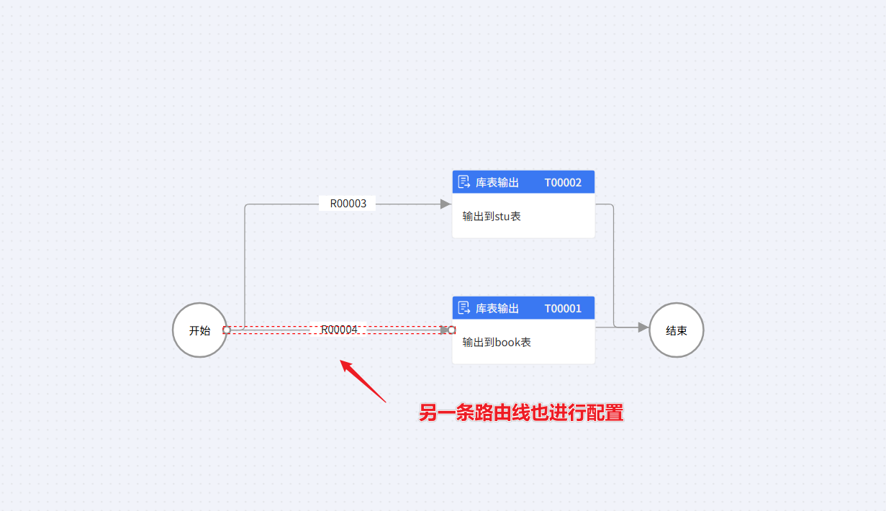Click the 输出到book表 node description
The image size is (886, 511).
(x=497, y=342)
